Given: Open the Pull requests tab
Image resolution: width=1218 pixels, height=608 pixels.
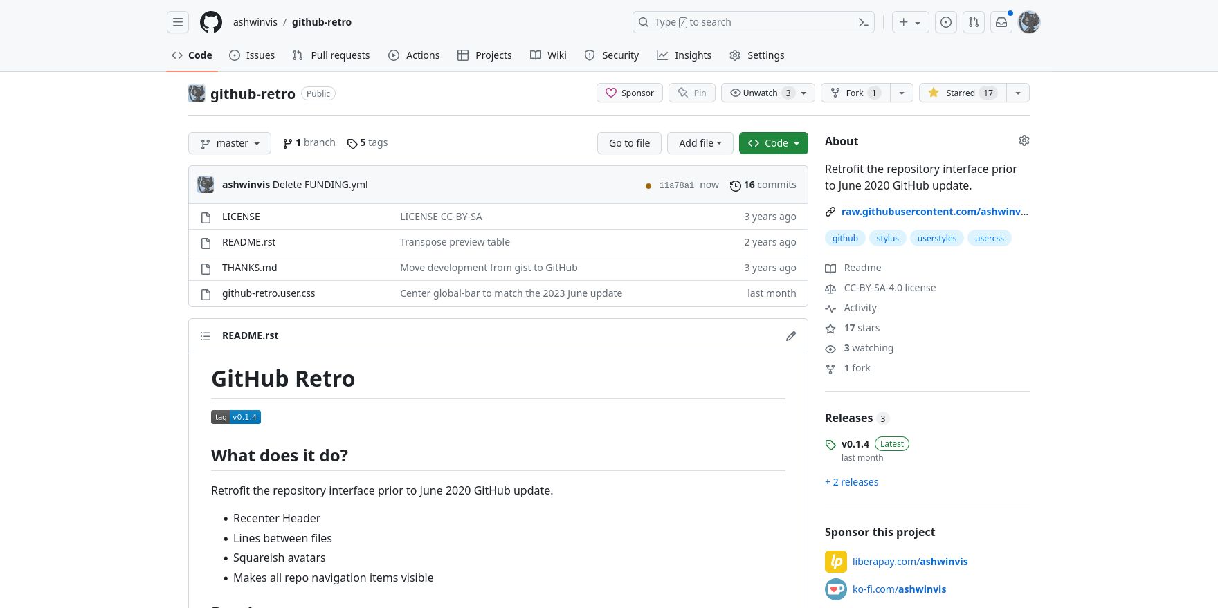Looking at the screenshot, I should pos(331,55).
